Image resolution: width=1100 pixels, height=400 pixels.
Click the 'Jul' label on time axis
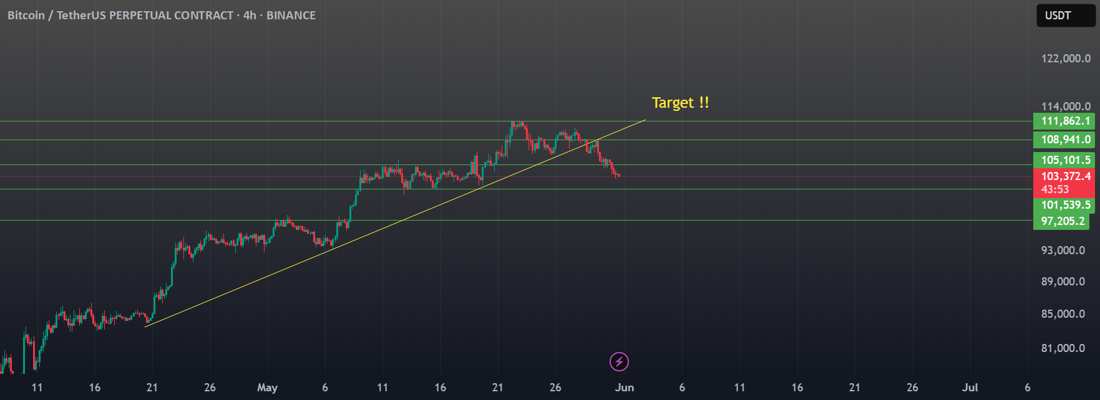pyautogui.click(x=970, y=388)
